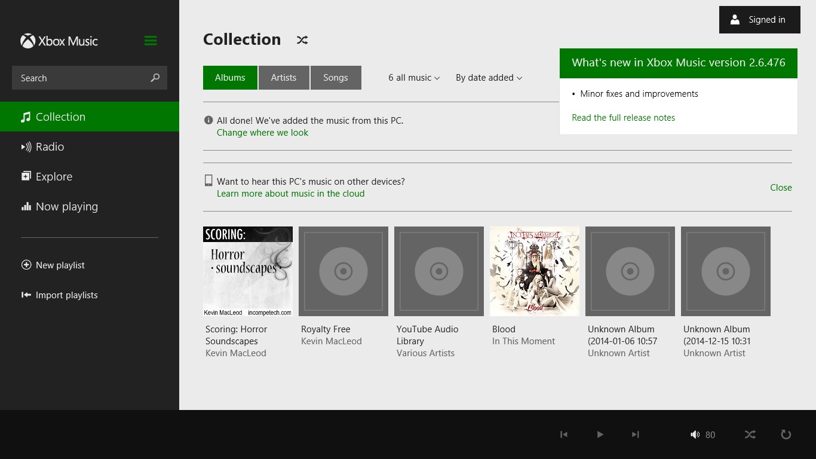Click What's new version header

tap(679, 63)
